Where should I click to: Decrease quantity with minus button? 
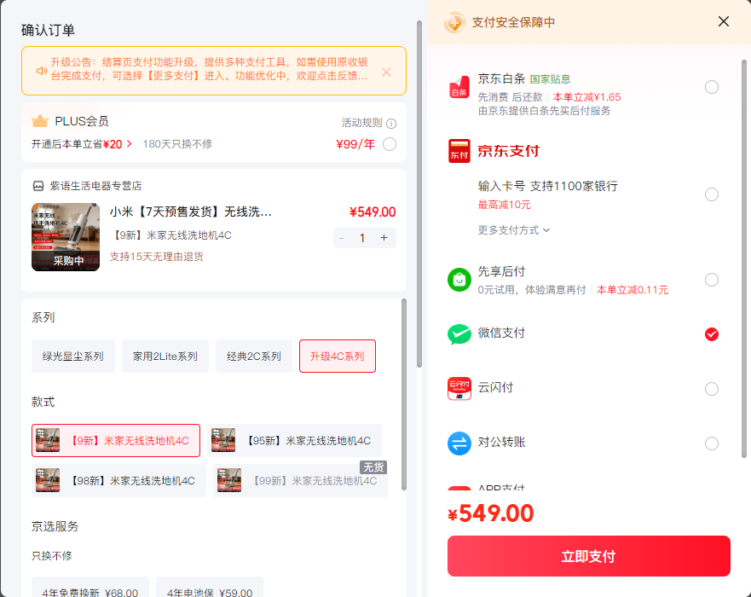342,238
